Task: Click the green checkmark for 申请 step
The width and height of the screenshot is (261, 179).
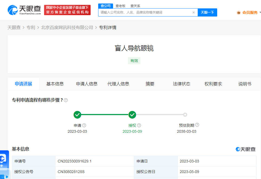Action: pos(77,115)
